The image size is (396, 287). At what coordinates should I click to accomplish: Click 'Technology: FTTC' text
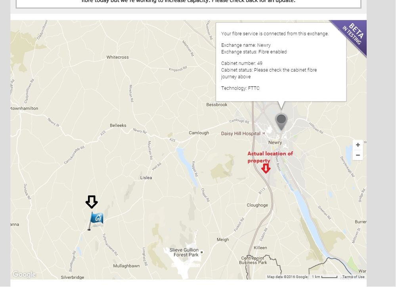coord(240,88)
